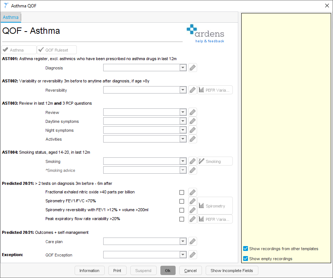Click Show Incomplete Fields button
333x278 pixels.
[232, 271]
